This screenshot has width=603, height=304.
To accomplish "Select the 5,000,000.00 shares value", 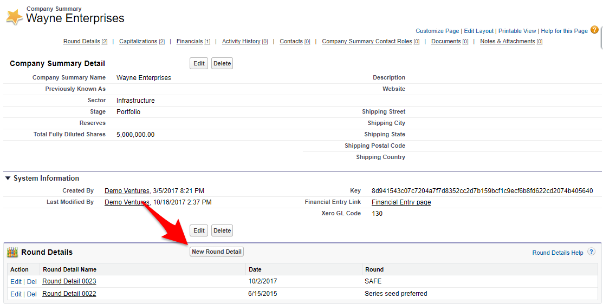I will point(135,135).
